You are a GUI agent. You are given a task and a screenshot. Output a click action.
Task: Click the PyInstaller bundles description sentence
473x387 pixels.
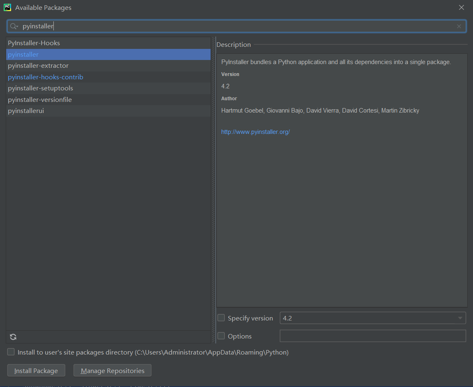pyautogui.click(x=336, y=62)
